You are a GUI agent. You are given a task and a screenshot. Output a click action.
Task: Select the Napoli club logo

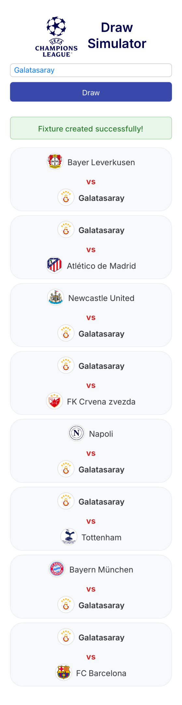pos(77,433)
